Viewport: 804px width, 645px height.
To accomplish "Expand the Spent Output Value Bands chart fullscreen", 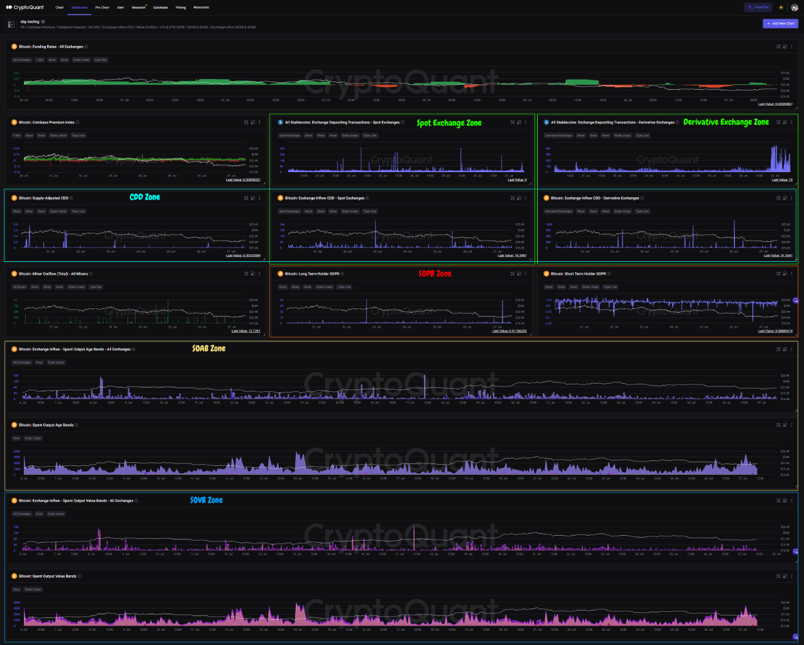I will [x=778, y=576].
